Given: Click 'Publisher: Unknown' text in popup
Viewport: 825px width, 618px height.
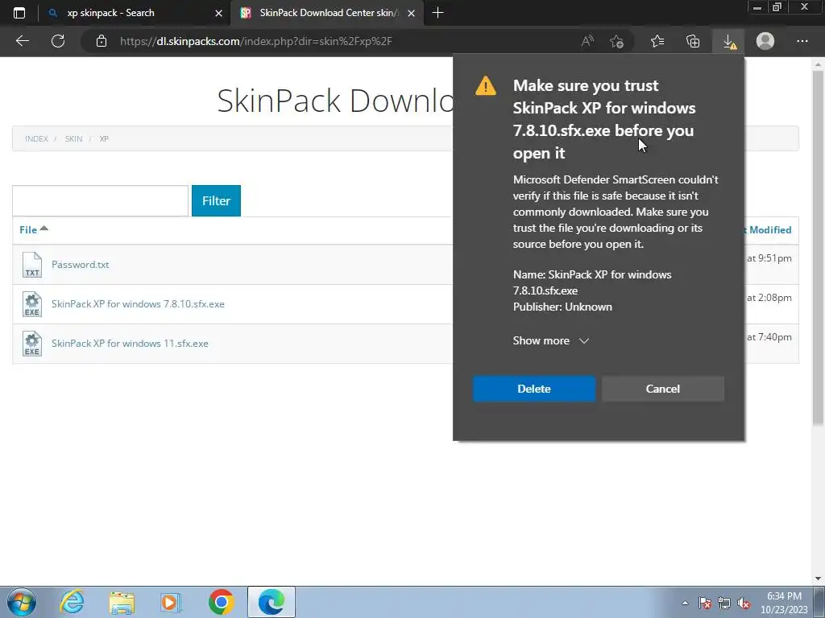Looking at the screenshot, I should pyautogui.click(x=562, y=307).
